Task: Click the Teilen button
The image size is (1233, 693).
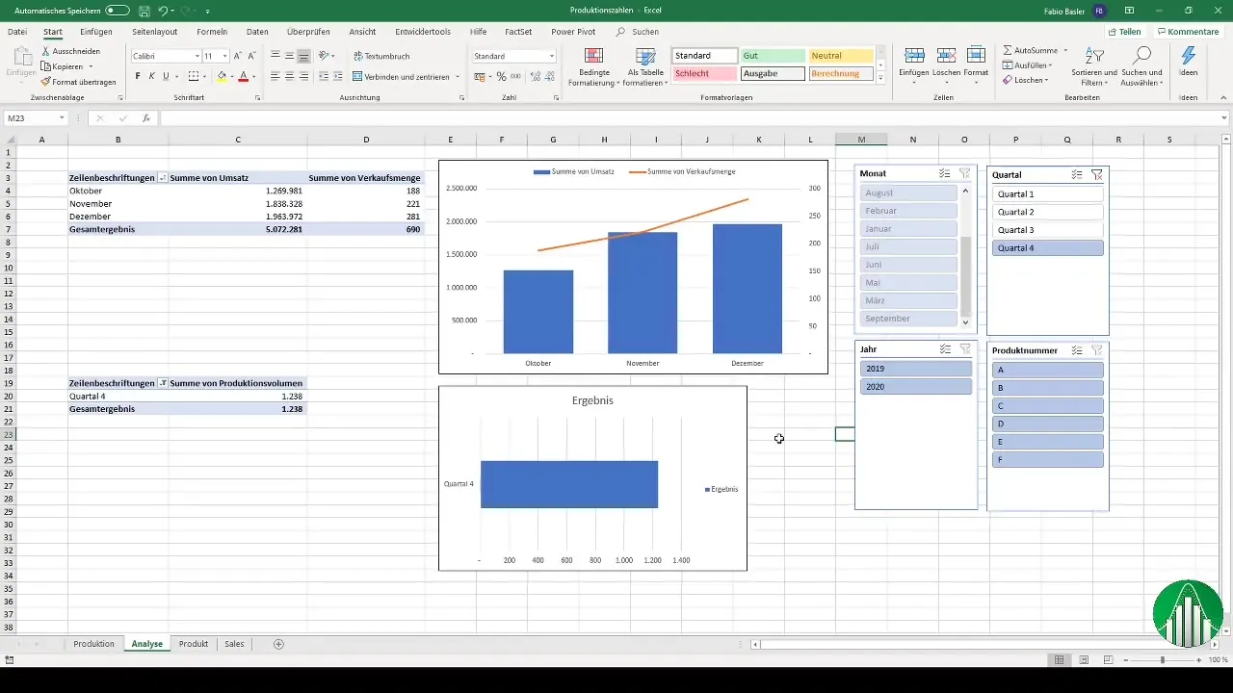Action: click(1123, 32)
